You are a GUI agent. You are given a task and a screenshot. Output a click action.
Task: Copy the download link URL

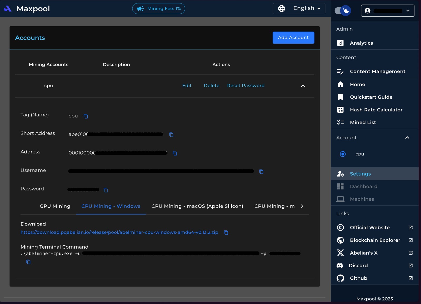226,233
